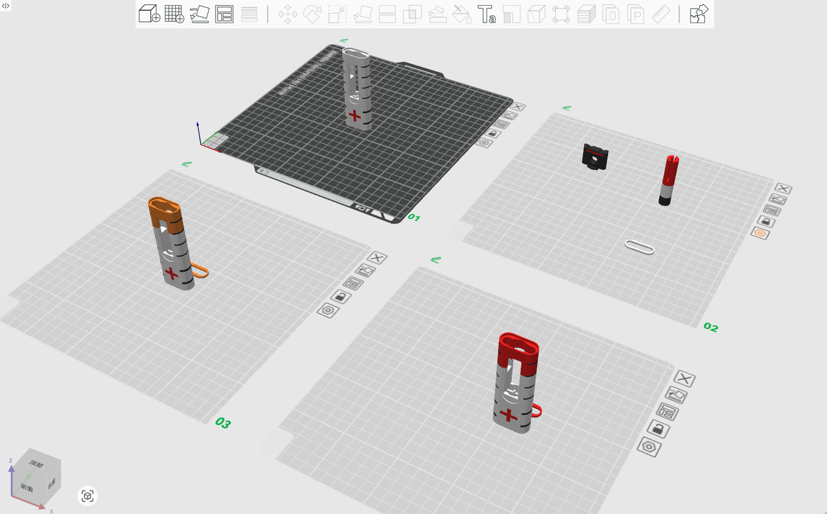827x514 pixels.
Task: Auto orient objects on bottom-right plate
Action: click(676, 395)
